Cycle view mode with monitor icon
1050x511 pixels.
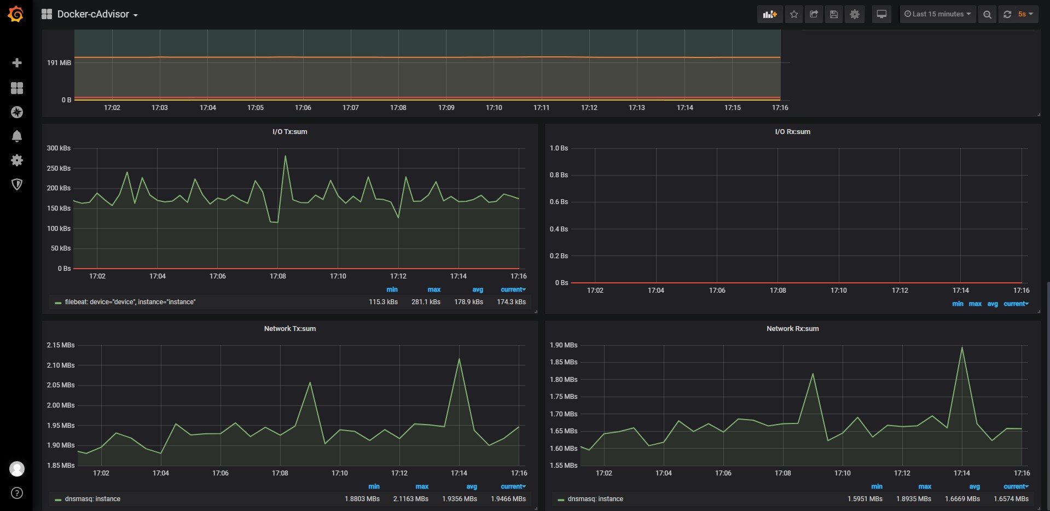coord(881,14)
